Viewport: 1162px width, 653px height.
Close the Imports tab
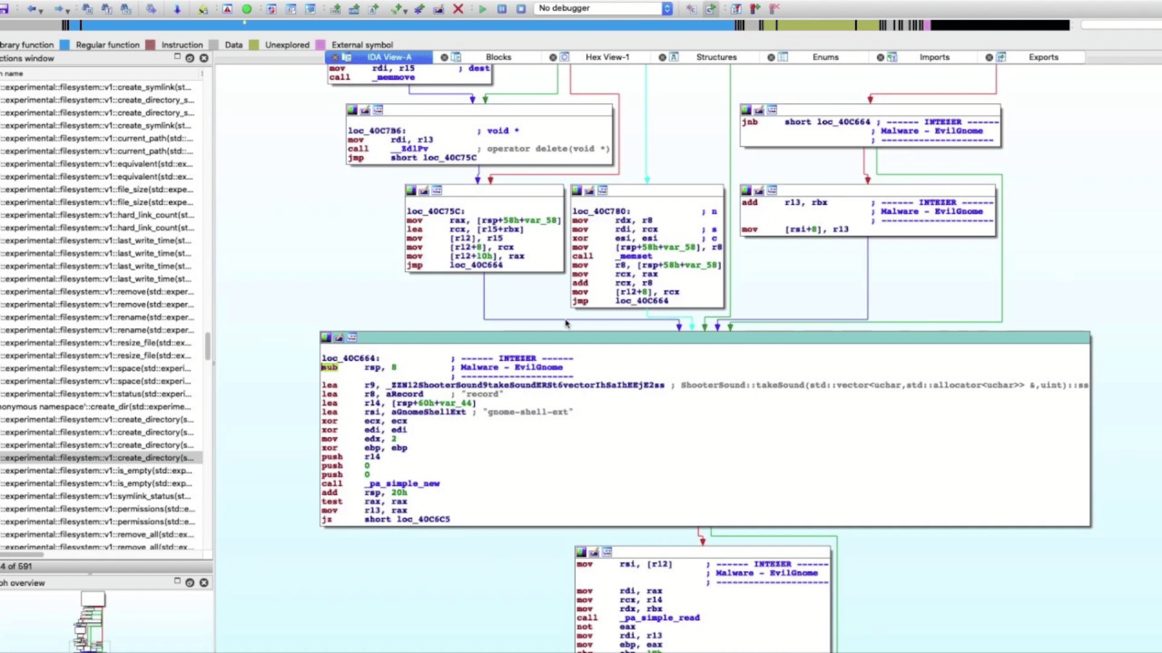click(x=880, y=58)
